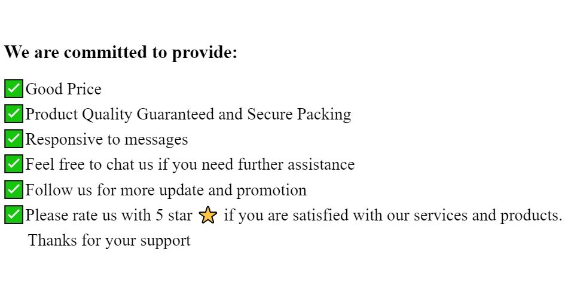The width and height of the screenshot is (574, 285).
Task: Click the checkmark icon next to Feel free to chat
Action: [14, 164]
